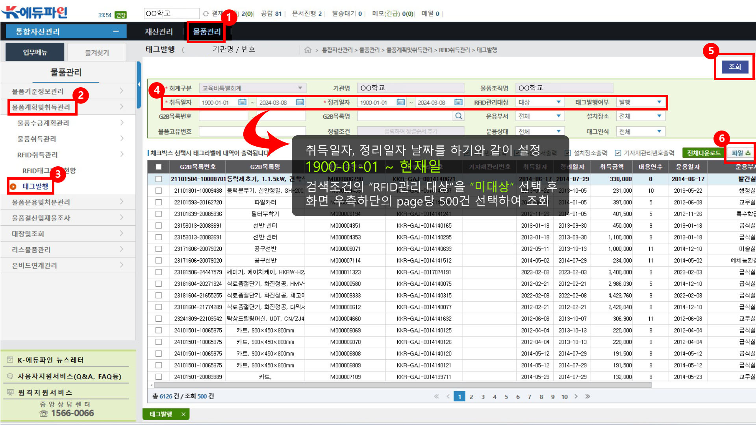Image resolution: width=756 pixels, height=425 pixels.
Task: Open the 공람 81 link in top bar
Action: (x=271, y=14)
